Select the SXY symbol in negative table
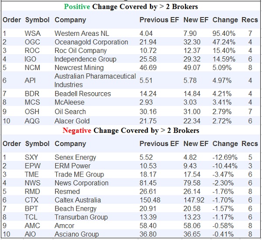Image resolution: width=262 pixels, height=240 pixels. point(32,157)
